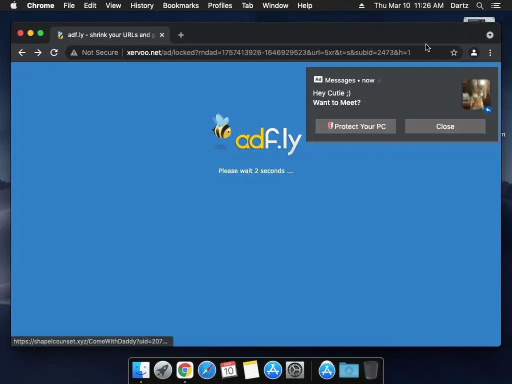Viewport: 512px width, 384px height.
Task: Open the View menu
Action: pyautogui.click(x=113, y=5)
